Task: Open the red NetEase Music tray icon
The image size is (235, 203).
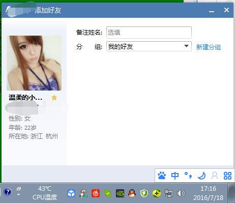Action: tap(96, 193)
